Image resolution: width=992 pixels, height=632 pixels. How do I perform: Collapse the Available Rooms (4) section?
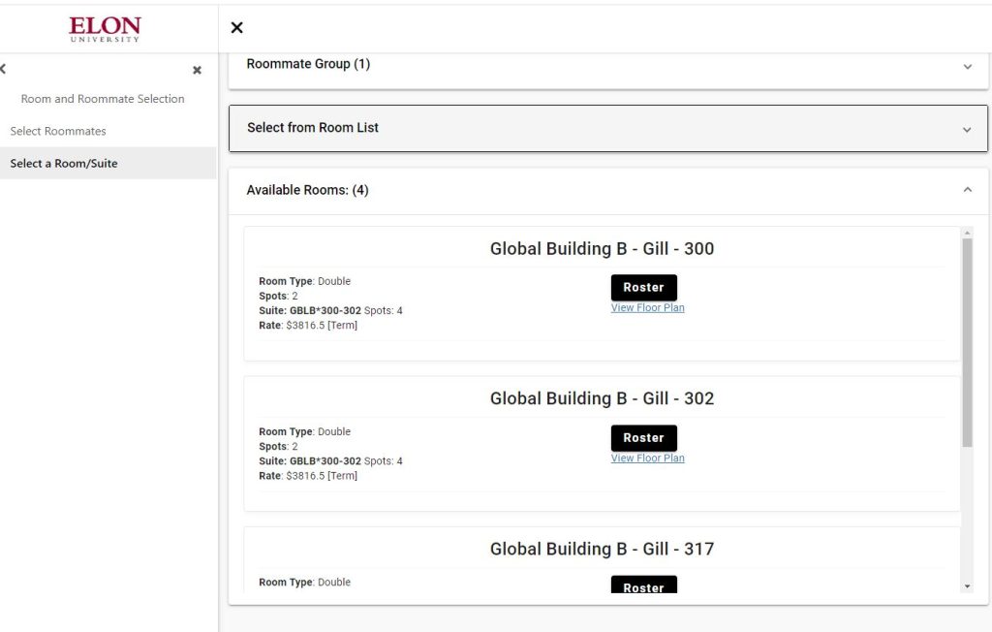(966, 191)
